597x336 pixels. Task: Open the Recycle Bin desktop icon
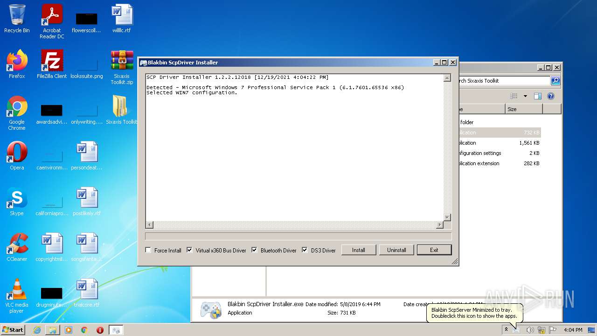17,19
